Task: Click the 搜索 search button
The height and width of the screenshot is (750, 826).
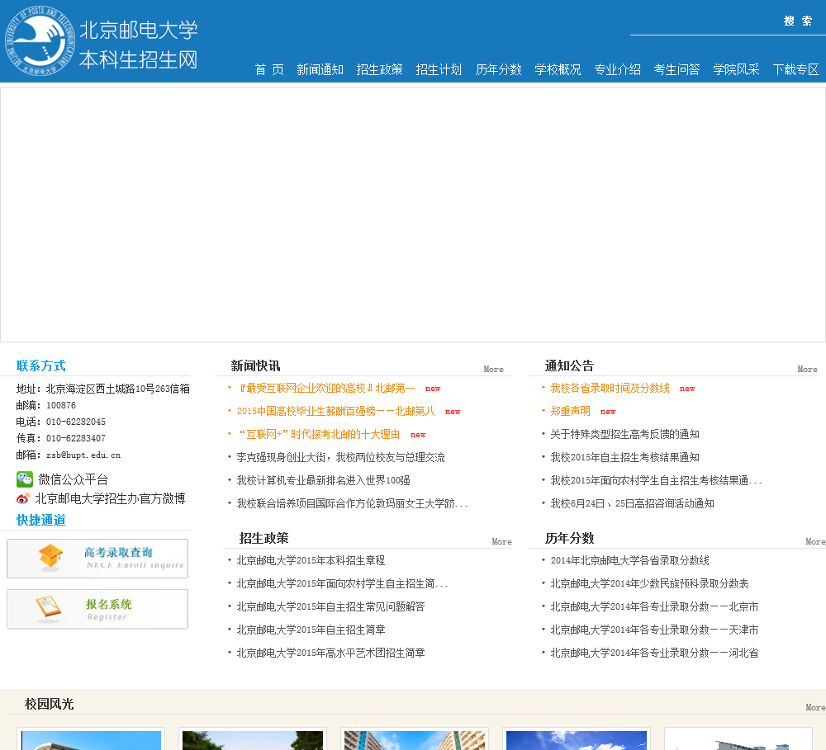Action: click(x=798, y=21)
